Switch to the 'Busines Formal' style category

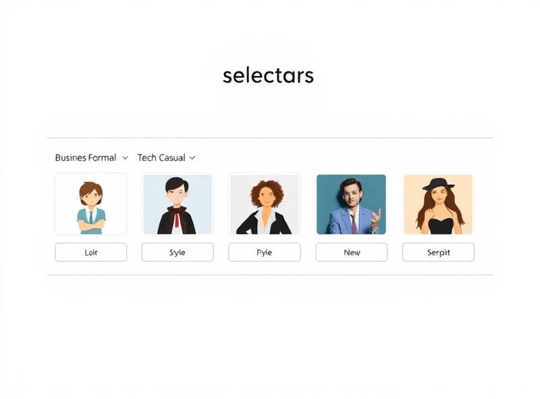(87, 157)
